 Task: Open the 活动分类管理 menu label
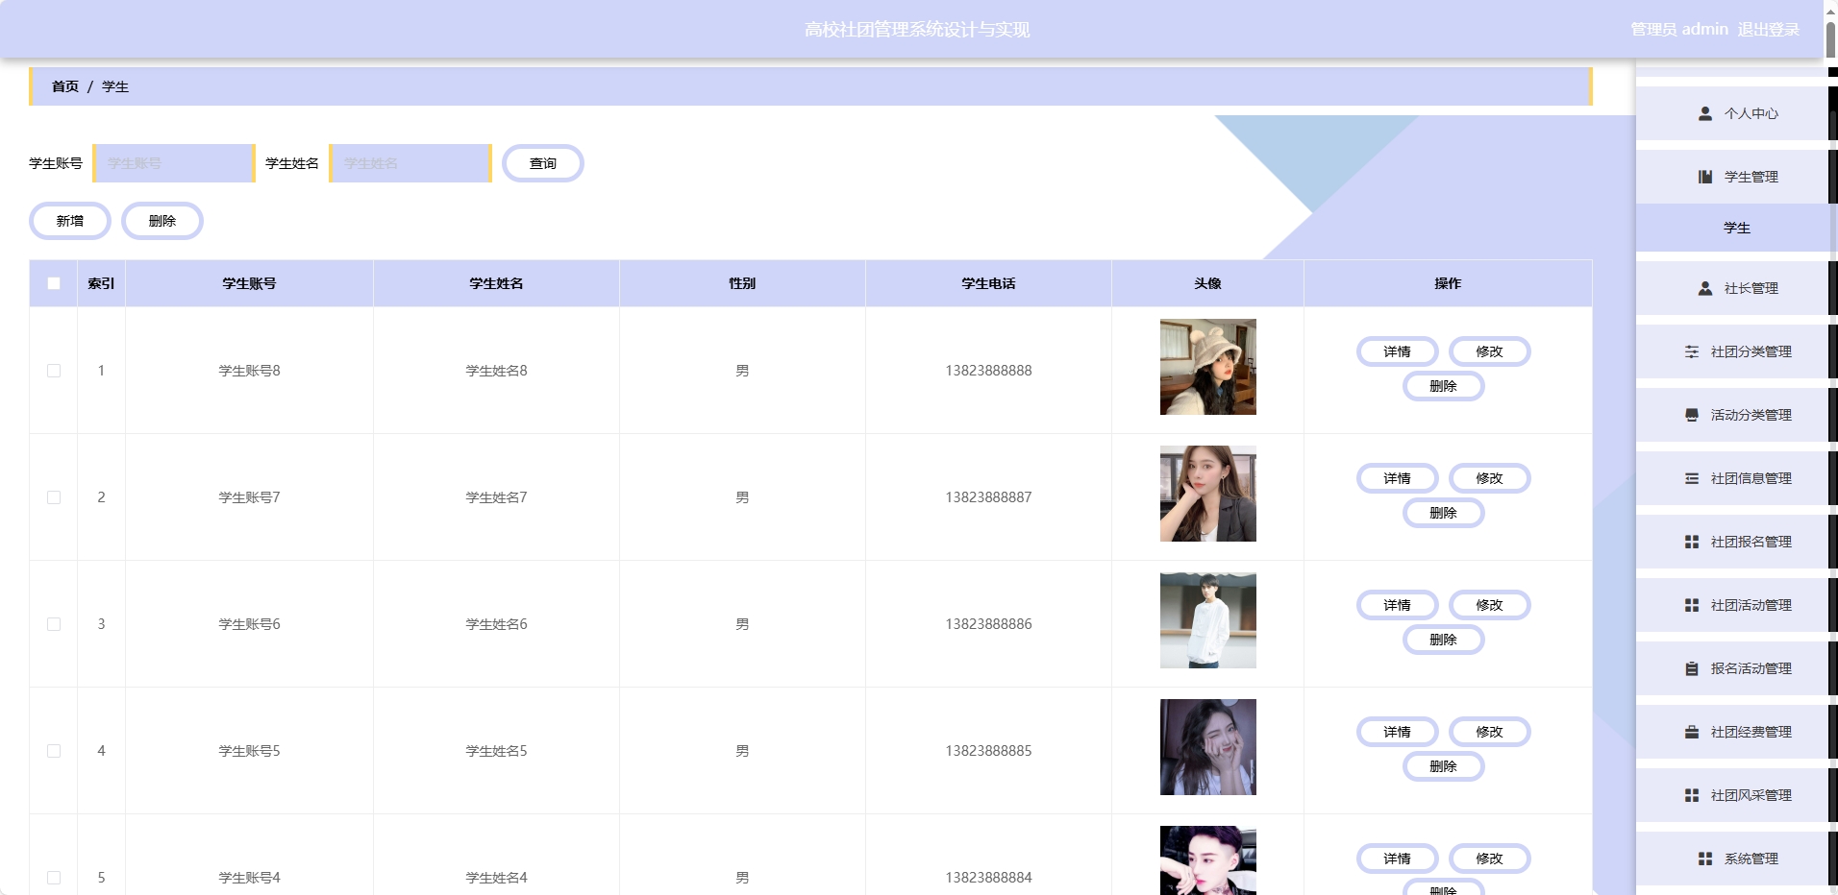coord(1751,415)
